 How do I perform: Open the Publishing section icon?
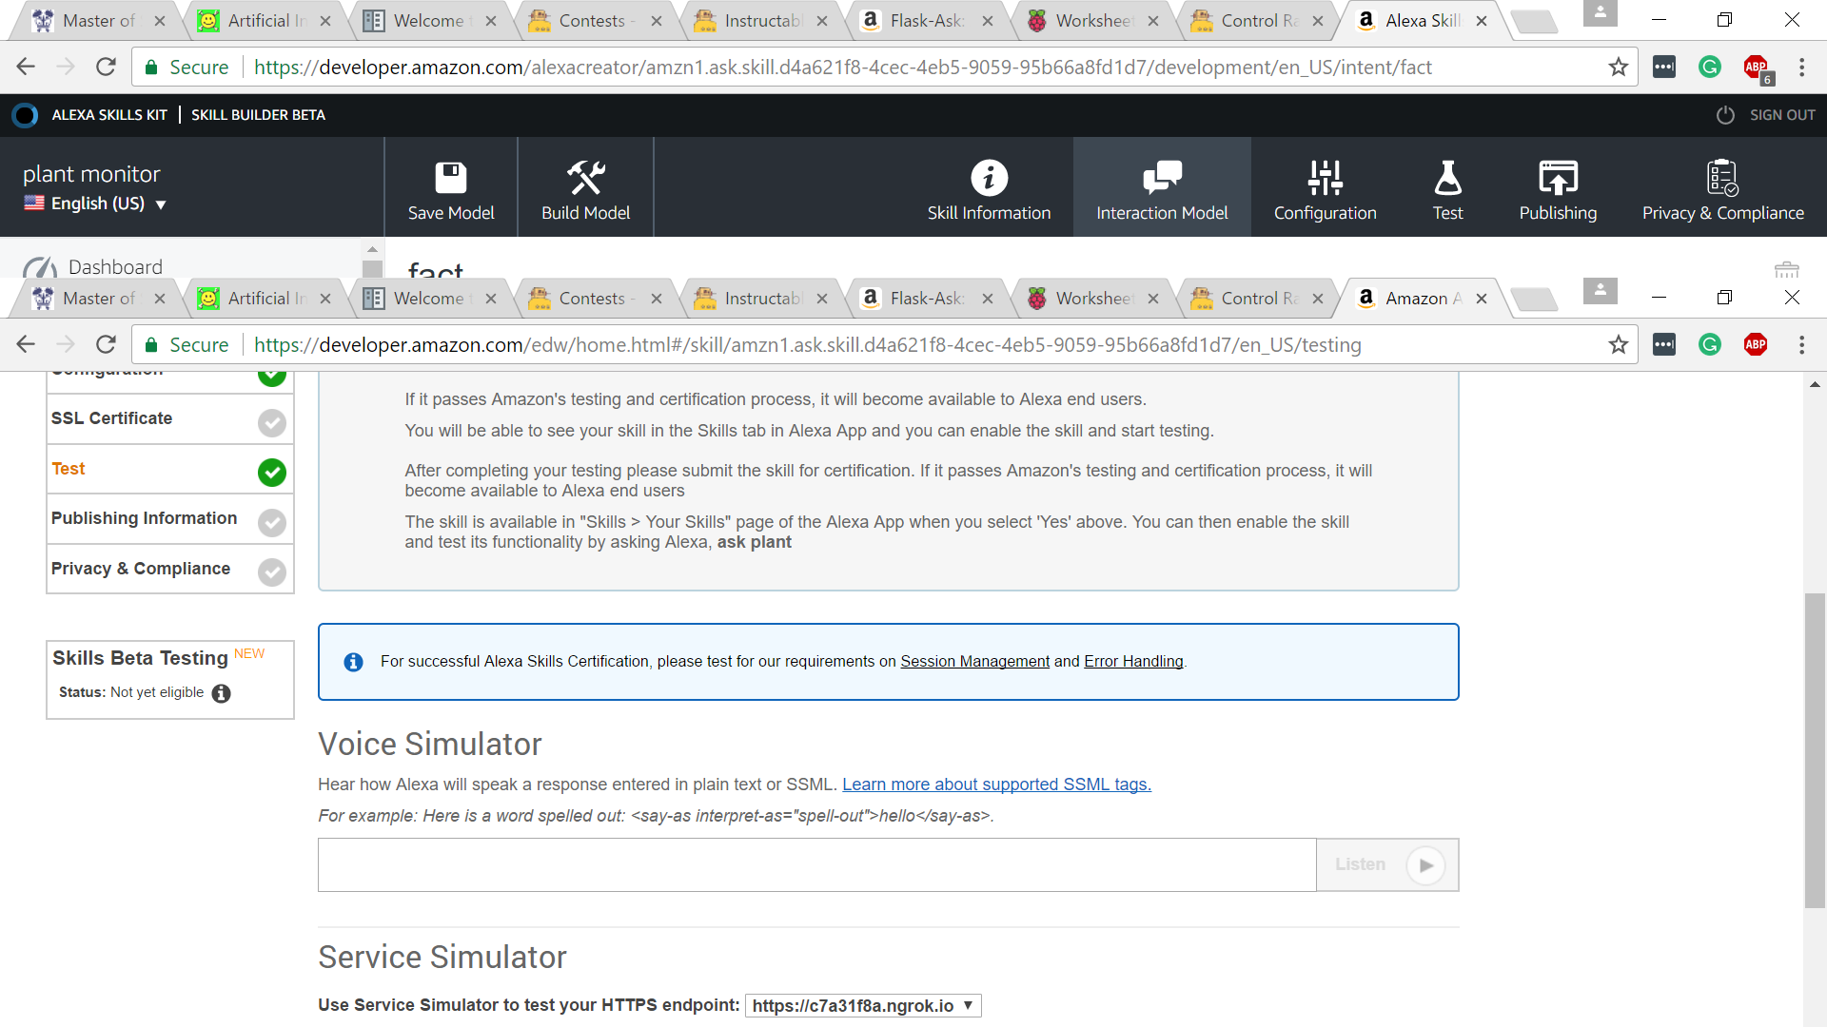click(1558, 178)
